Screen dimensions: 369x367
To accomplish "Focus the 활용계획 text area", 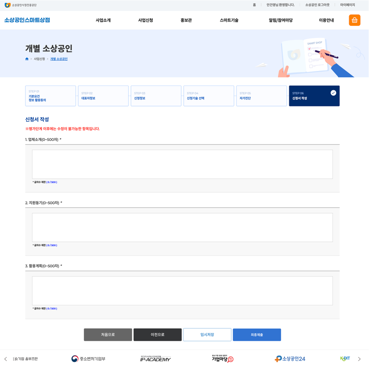I will pos(182,291).
